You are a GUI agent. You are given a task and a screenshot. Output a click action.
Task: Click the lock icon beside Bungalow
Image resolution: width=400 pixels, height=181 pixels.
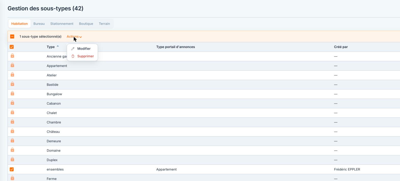click(12, 94)
